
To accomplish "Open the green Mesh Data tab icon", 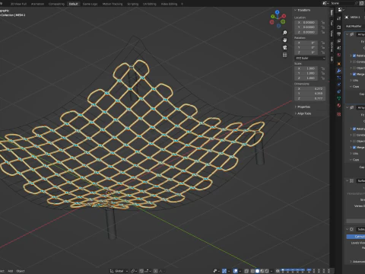I will (339, 98).
